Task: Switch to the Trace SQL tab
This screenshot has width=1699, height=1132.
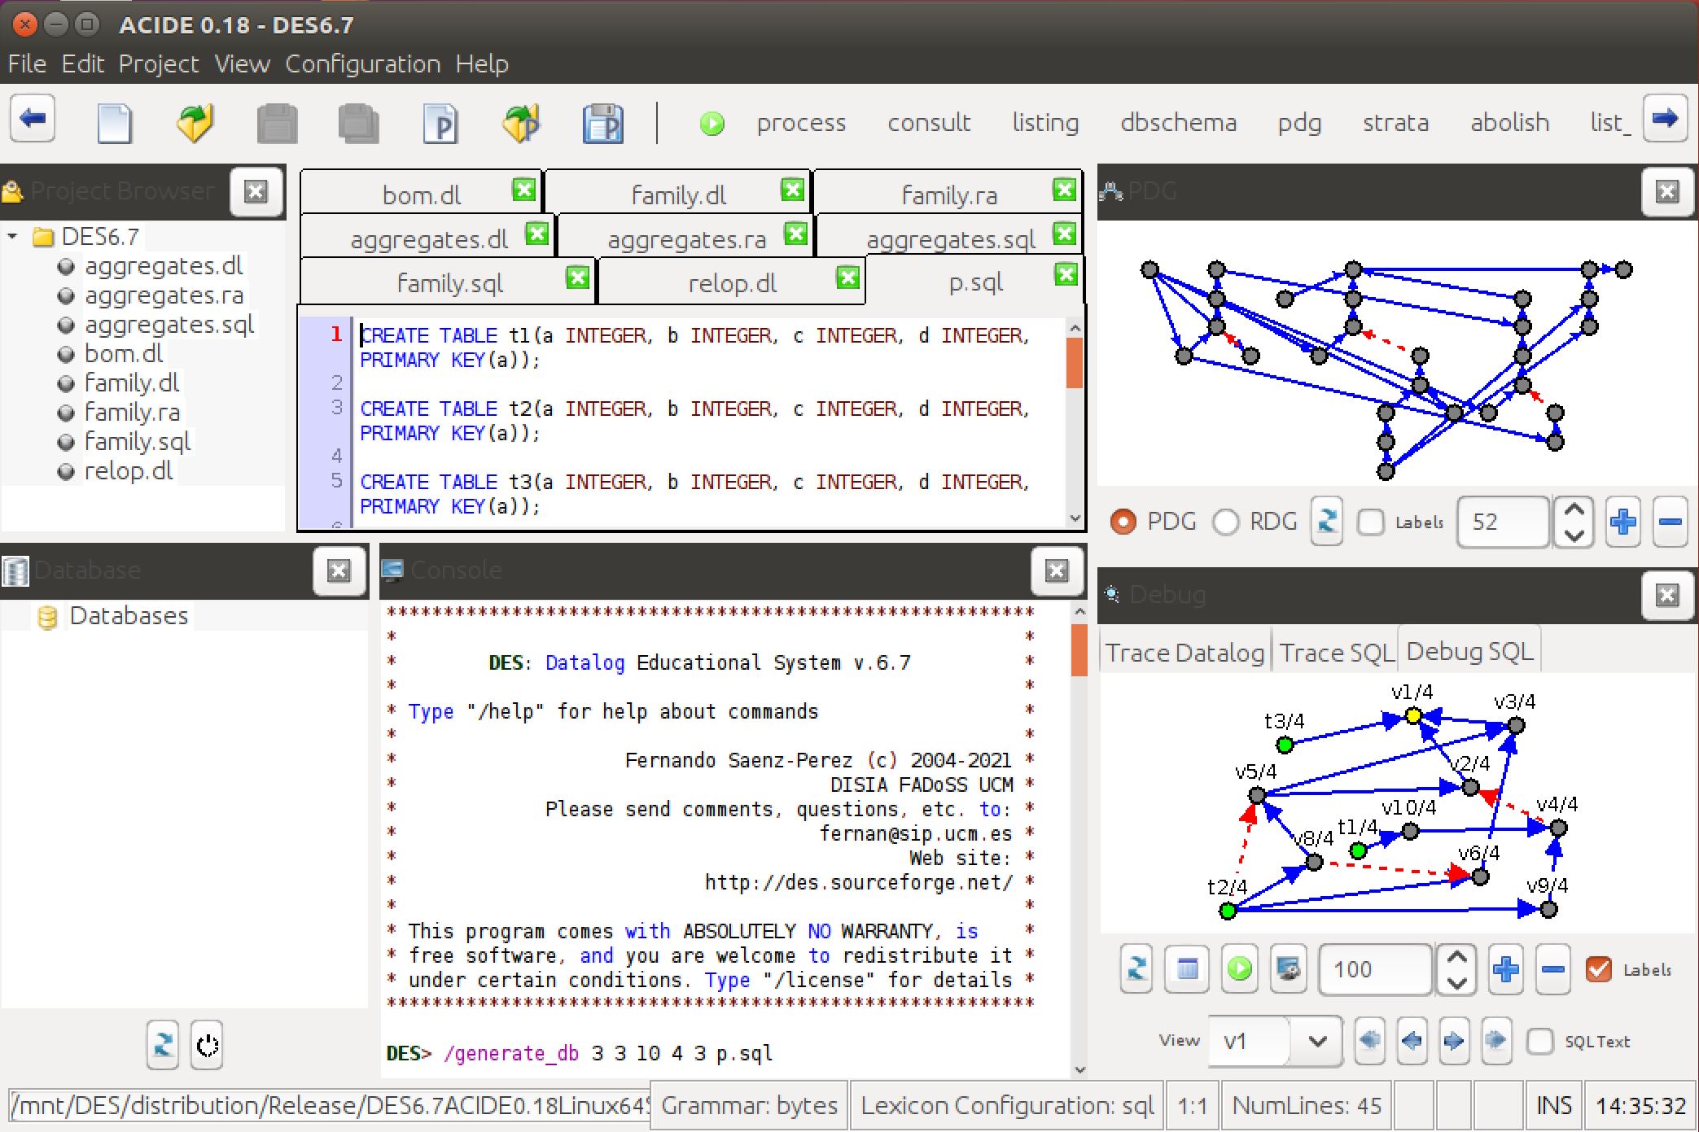Action: click(x=1335, y=653)
